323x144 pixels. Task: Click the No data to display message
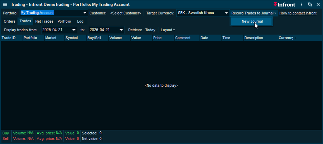(161, 85)
